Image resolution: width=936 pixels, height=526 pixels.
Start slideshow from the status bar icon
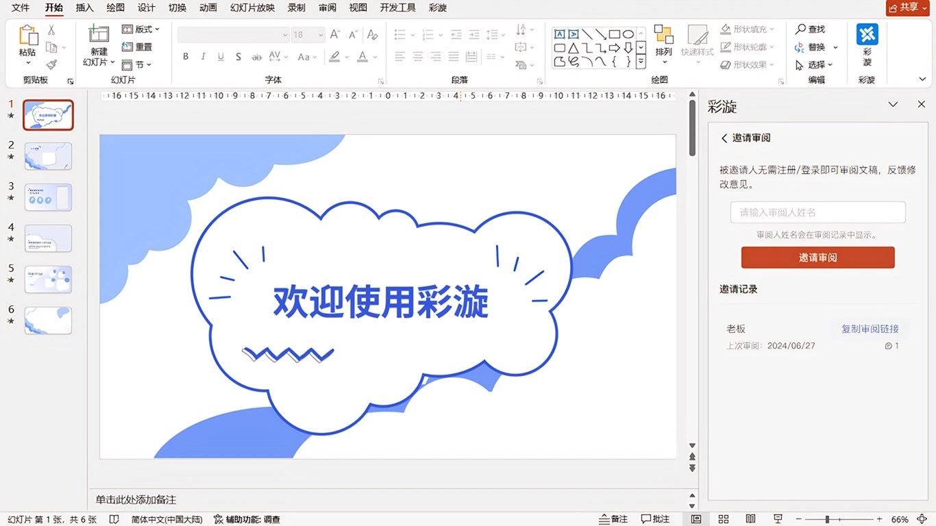tap(778, 519)
